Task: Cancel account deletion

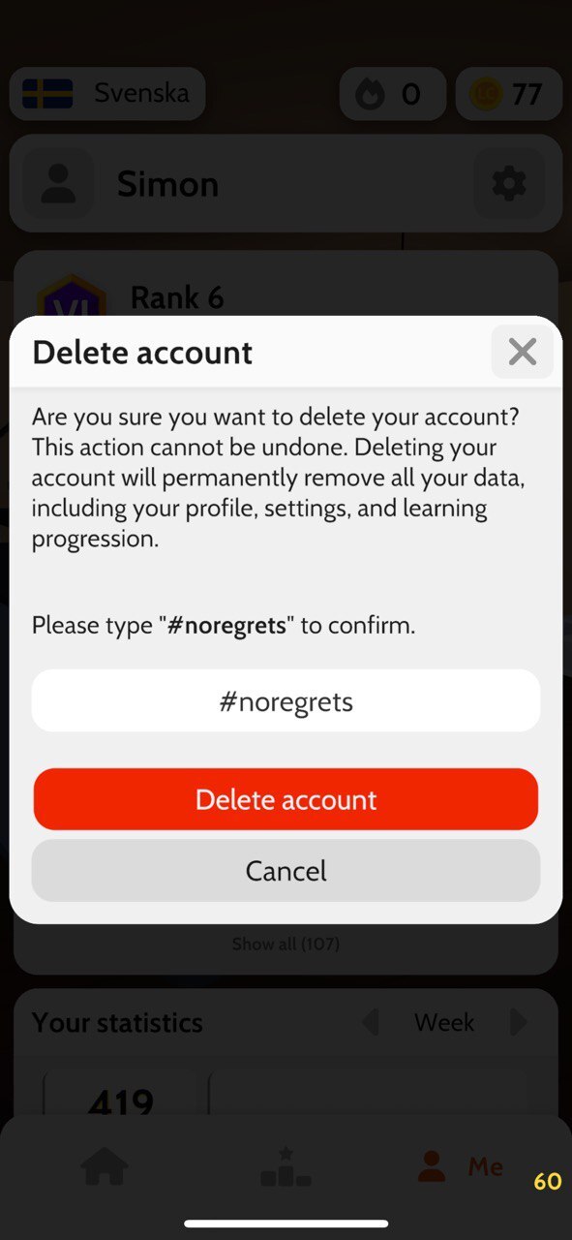Action: (286, 871)
